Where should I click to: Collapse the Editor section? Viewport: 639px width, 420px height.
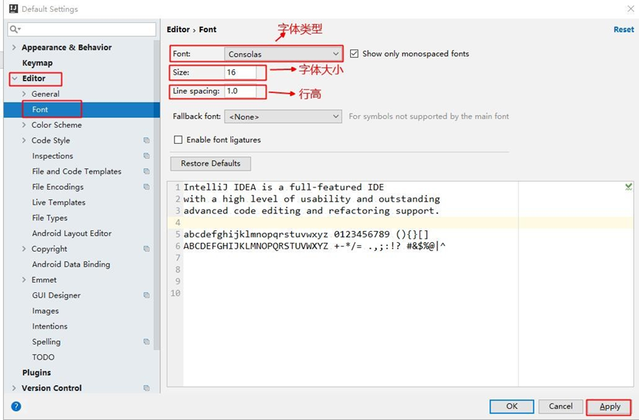15,78
